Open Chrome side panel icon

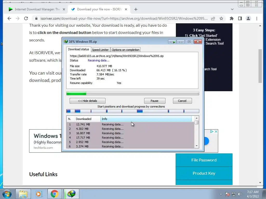click(240, 18)
